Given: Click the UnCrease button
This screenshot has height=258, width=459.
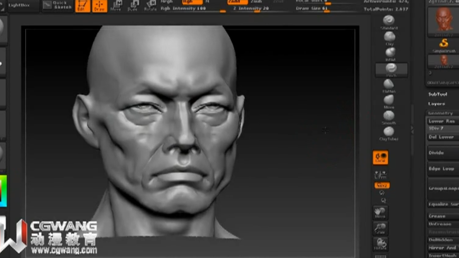Looking at the screenshot, I should pos(443,224).
